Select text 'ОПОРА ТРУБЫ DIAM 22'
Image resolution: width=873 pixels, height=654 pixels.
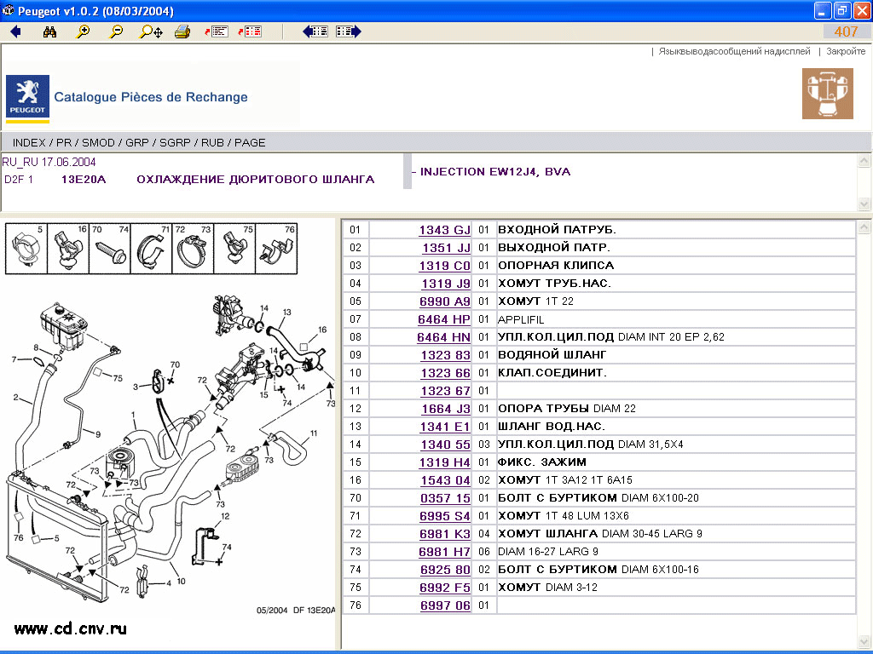point(566,408)
